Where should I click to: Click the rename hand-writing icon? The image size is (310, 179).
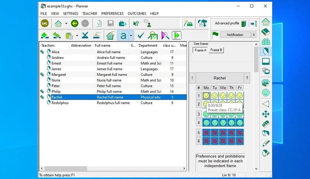[97, 36]
